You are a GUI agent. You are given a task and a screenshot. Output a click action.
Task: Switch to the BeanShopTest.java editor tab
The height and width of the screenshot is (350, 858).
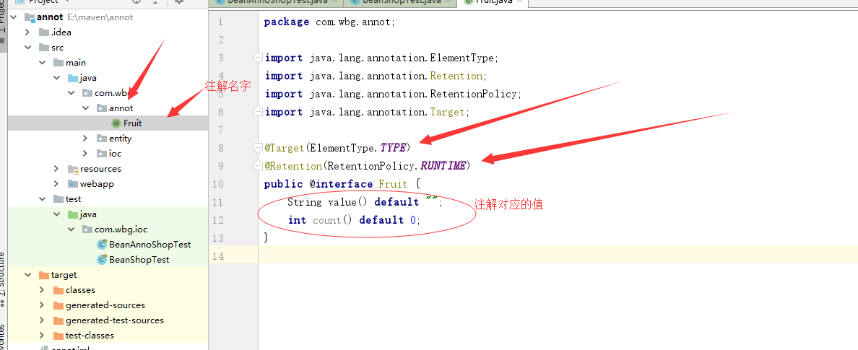pyautogui.click(x=401, y=2)
